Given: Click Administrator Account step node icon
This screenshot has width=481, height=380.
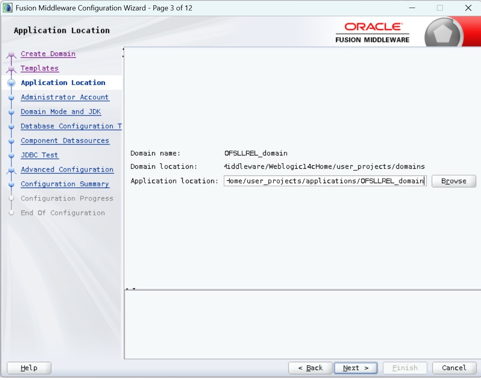Looking at the screenshot, I should (11, 98).
